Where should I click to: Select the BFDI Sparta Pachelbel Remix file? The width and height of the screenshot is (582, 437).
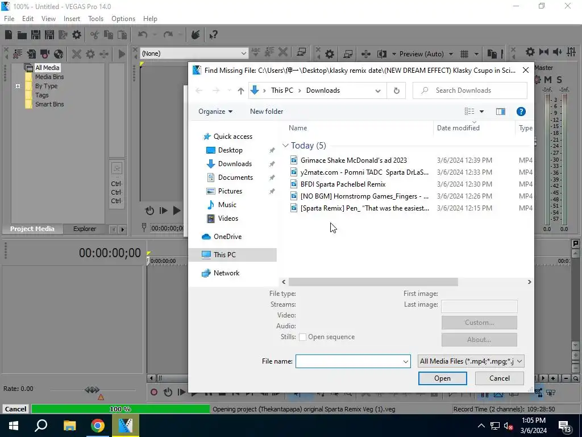click(343, 184)
